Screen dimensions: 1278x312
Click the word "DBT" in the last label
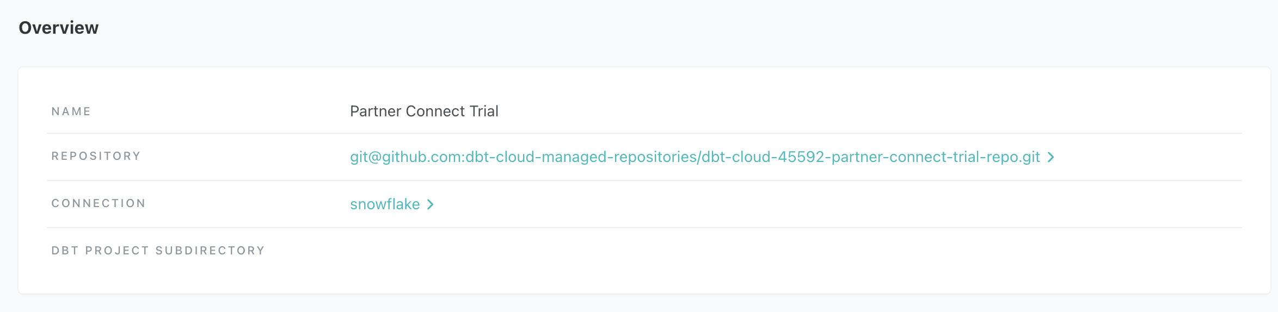65,251
